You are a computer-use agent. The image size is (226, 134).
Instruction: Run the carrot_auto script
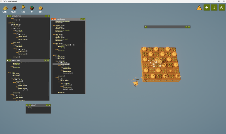[x=8, y=60]
